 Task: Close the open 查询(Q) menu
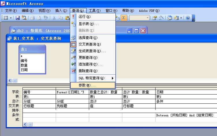[x=78, y=11]
